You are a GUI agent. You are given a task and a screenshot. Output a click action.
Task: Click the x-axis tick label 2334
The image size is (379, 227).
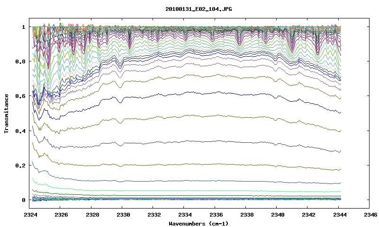(185, 215)
